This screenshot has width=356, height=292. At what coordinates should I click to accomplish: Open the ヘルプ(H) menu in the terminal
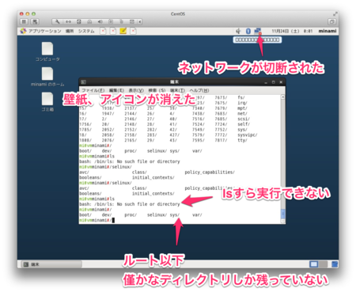(x=199, y=90)
